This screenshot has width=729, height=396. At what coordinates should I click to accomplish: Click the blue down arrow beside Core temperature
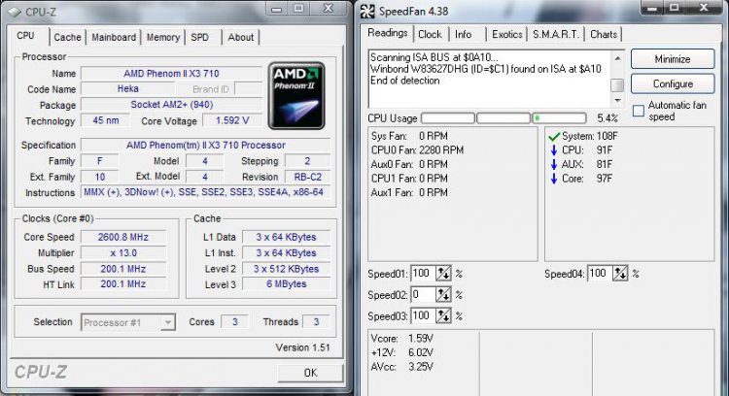tap(554, 179)
